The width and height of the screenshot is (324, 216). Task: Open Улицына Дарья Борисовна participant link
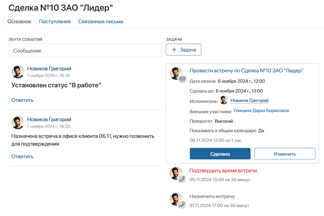point(261,111)
